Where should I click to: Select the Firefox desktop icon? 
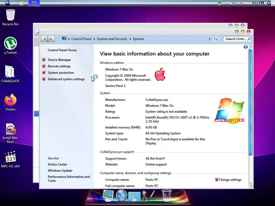tap(10, 102)
